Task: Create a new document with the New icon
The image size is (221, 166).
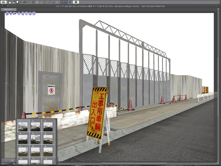Action: point(10,2)
